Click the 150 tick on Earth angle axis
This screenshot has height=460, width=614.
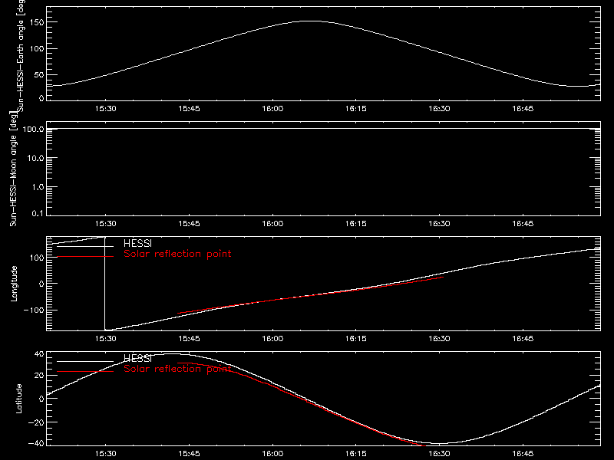37,22
